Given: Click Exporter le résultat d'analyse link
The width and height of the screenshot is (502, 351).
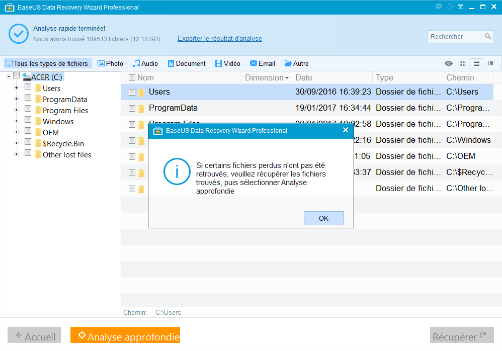Looking at the screenshot, I should click(220, 38).
